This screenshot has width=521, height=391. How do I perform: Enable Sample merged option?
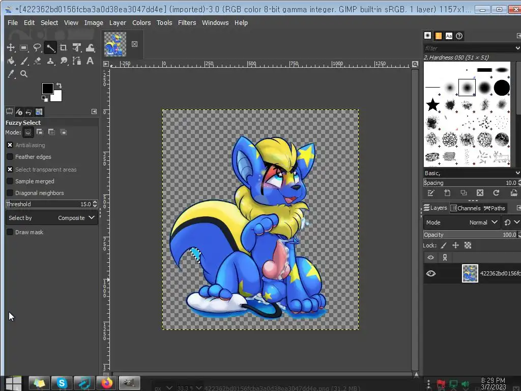pos(10,181)
